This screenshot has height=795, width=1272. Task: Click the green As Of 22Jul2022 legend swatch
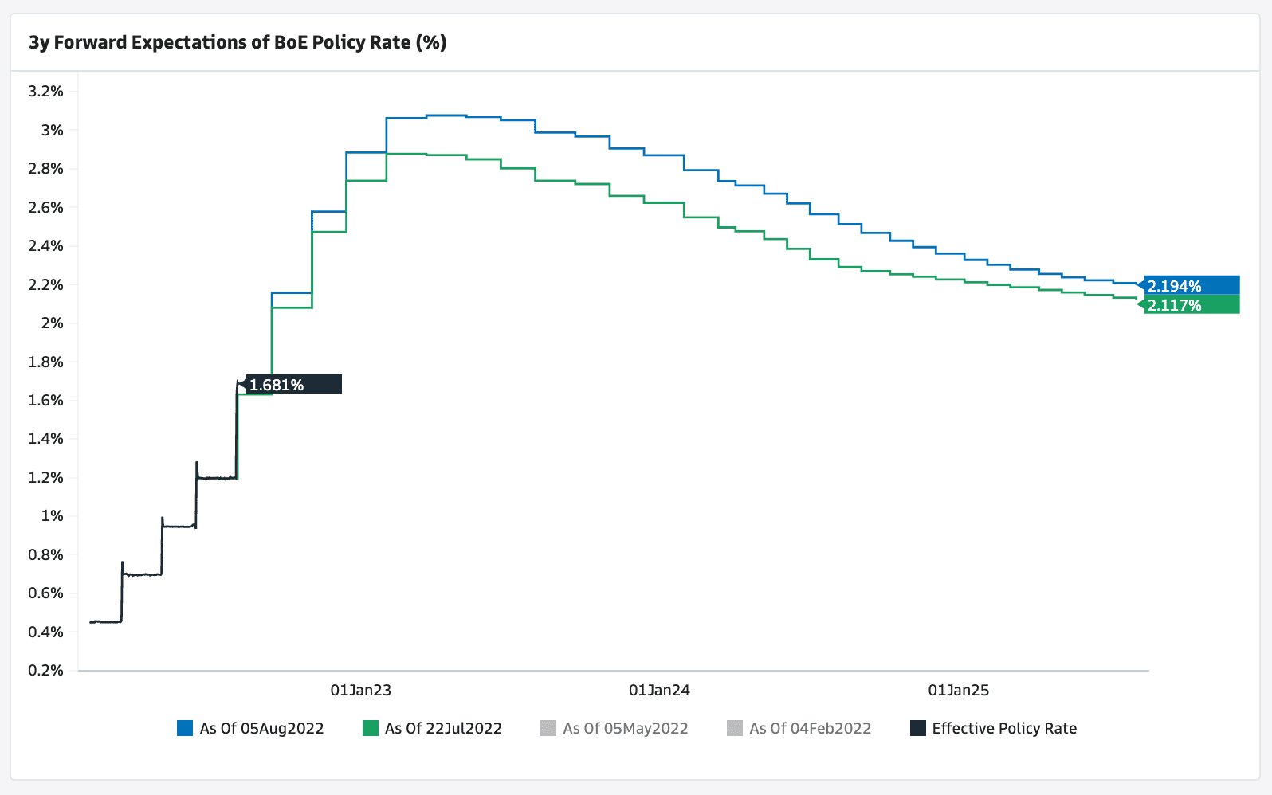click(x=371, y=728)
